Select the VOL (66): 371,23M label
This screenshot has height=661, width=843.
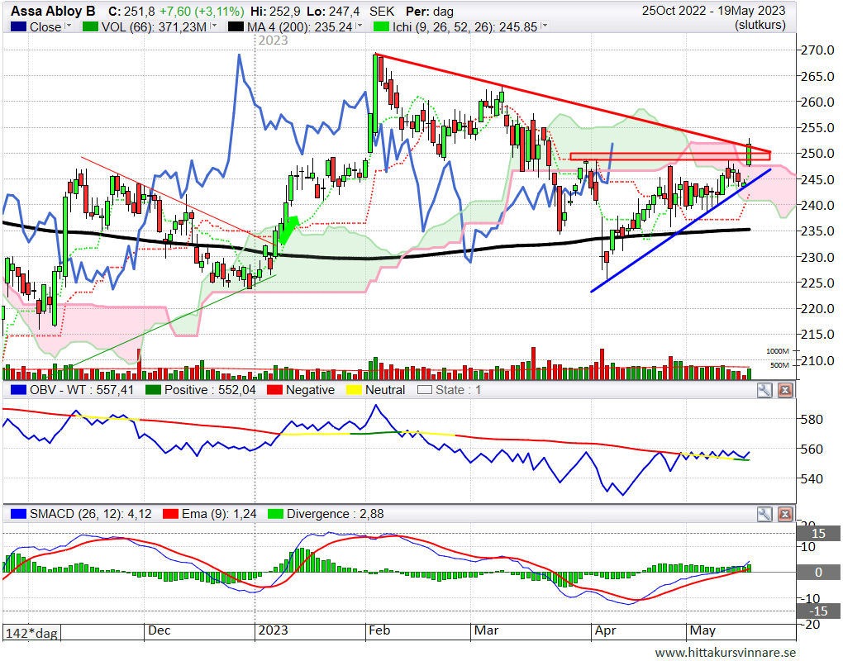154,27
